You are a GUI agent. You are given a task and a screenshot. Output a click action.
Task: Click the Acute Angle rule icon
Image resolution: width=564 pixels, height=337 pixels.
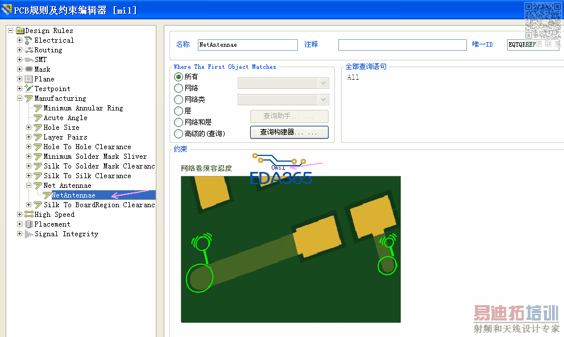[38, 118]
